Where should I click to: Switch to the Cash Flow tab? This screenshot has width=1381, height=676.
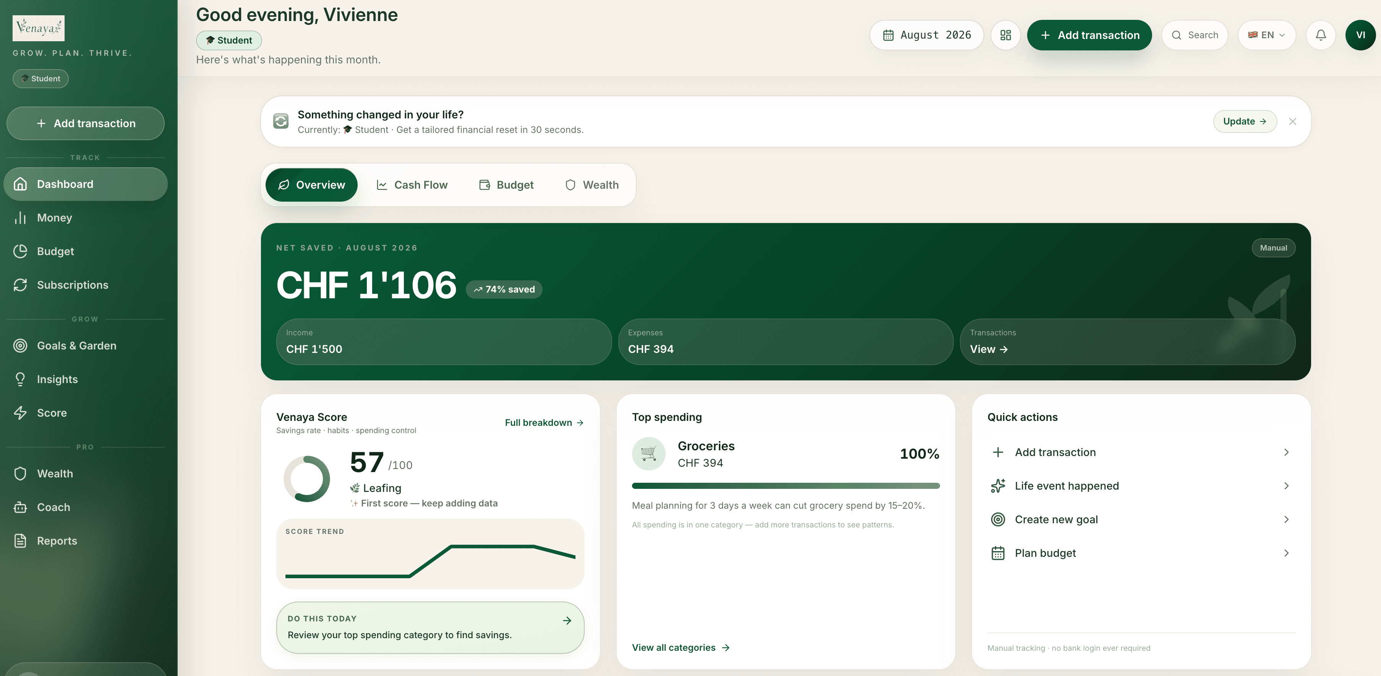tap(412, 185)
